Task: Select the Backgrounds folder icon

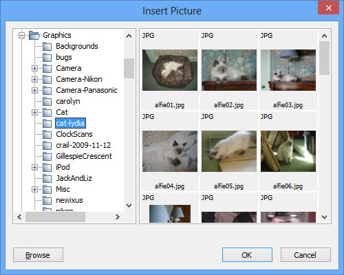Action: click(47, 47)
